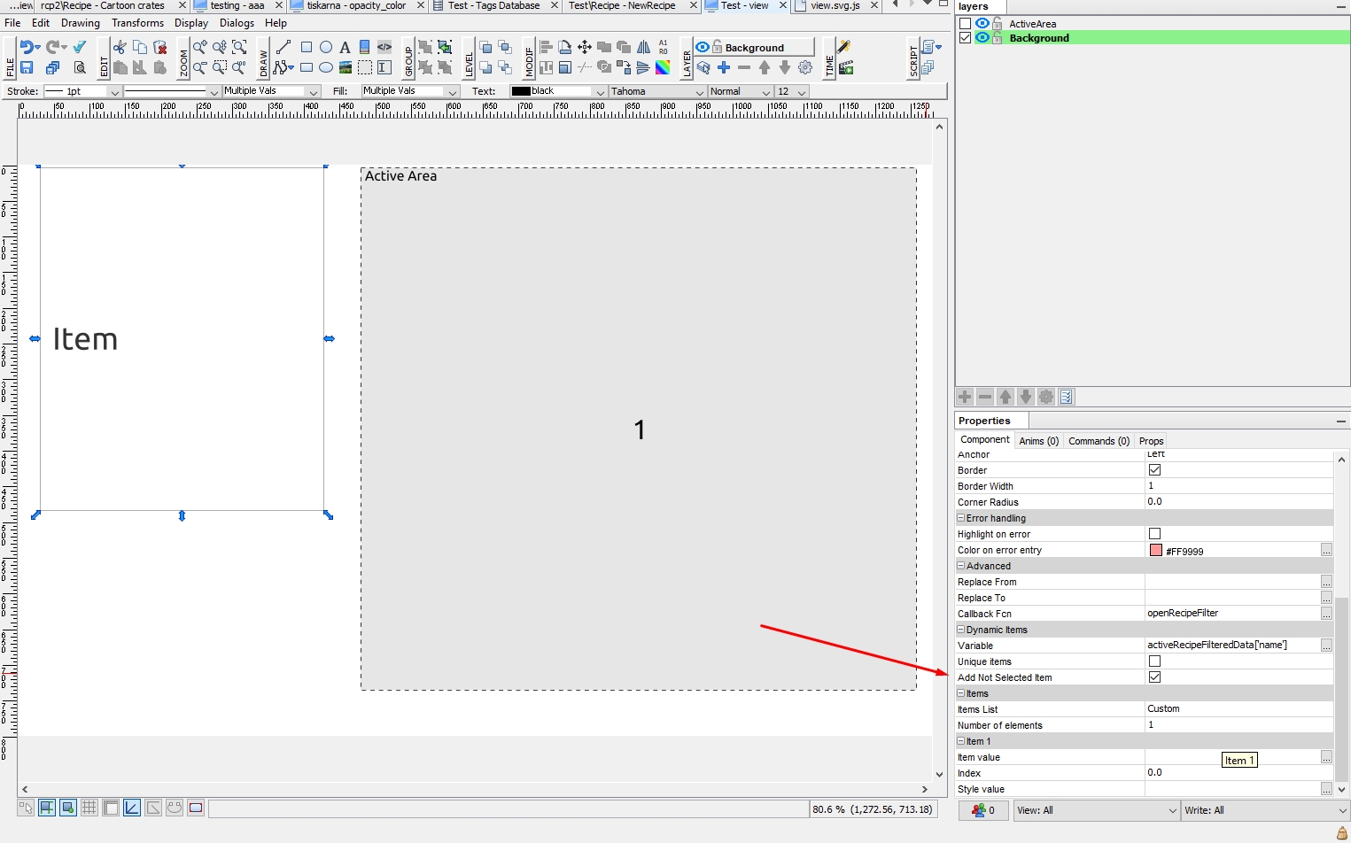Screen dimensions: 1351x843
Task: Select the Circle drawing tool
Action: tap(326, 47)
